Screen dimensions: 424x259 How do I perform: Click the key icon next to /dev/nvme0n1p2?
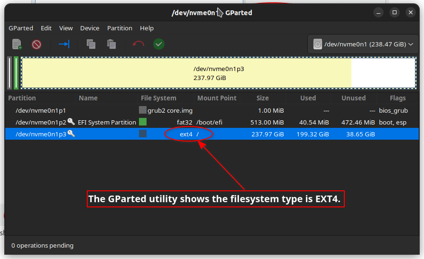[x=71, y=122]
